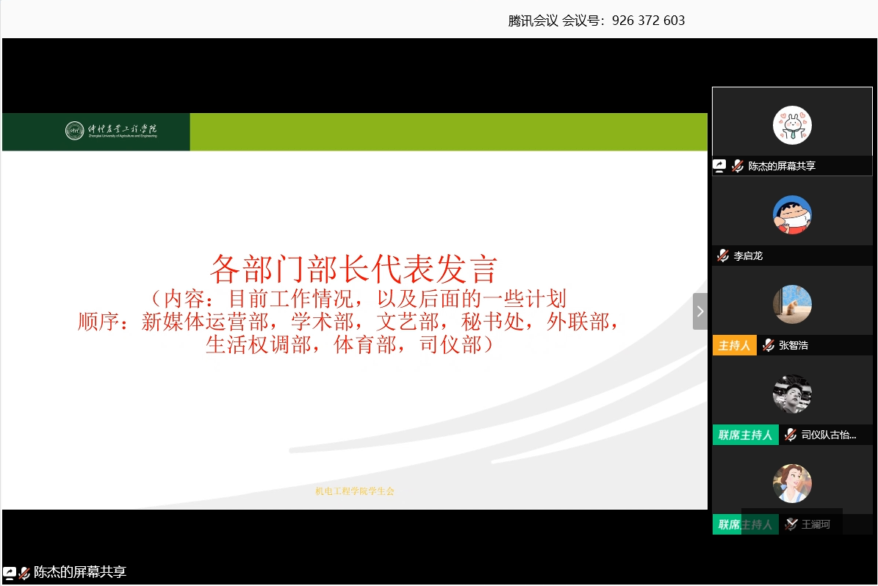Click the muted microphone icon beside 李启龙
Viewport: 878px width, 586px height.
(x=723, y=256)
